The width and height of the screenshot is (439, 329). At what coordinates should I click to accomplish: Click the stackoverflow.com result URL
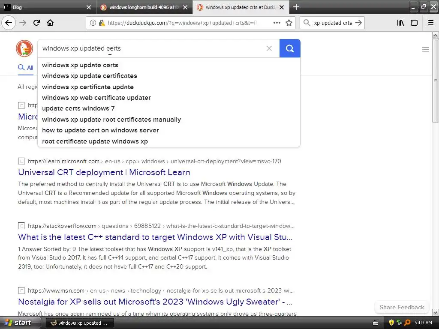[x=161, y=226]
